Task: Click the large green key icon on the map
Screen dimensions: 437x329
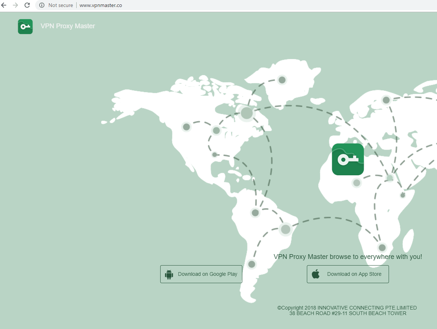Action: 348,159
